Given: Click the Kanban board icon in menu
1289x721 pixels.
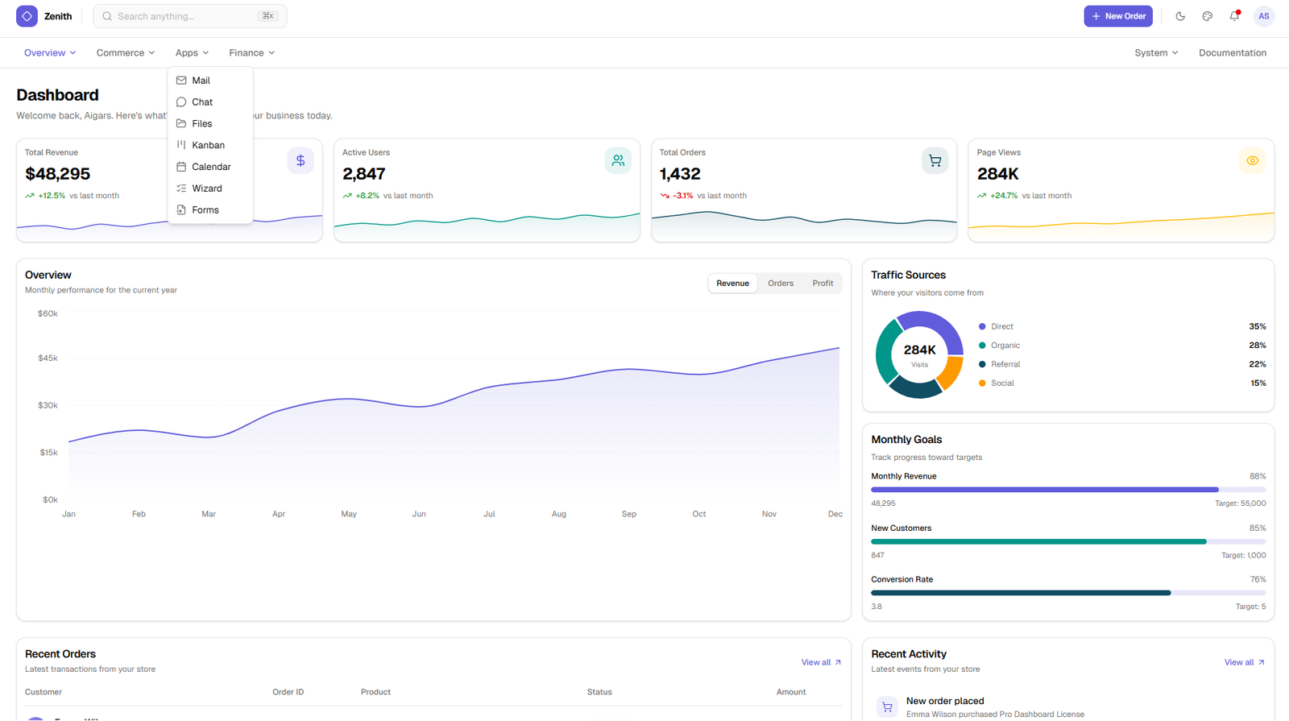Looking at the screenshot, I should tap(181, 145).
